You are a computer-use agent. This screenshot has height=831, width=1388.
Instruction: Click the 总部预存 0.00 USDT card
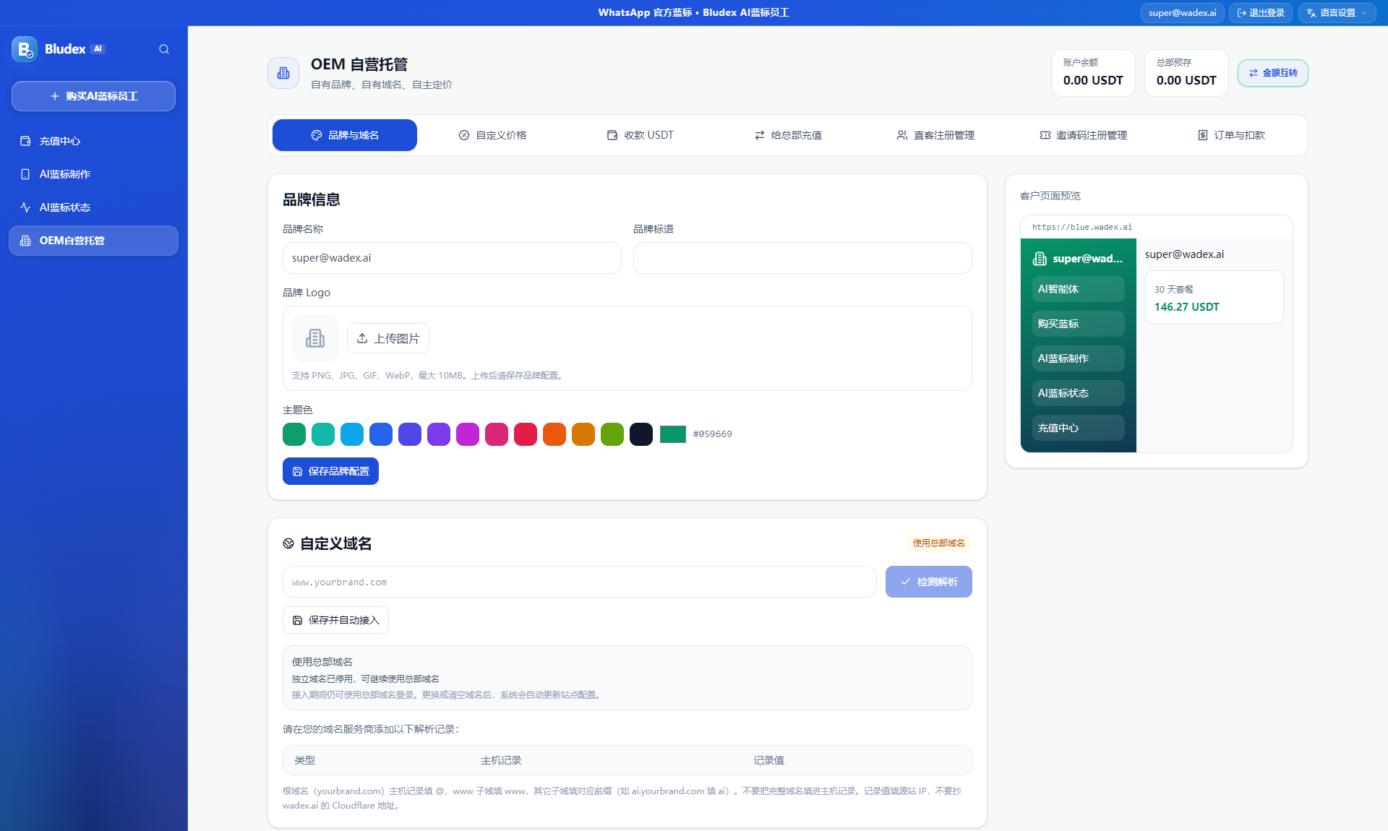click(x=1186, y=73)
